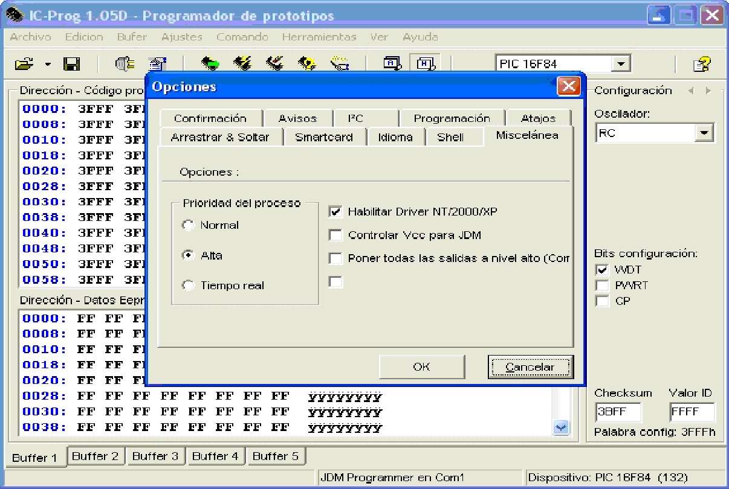Click the third chip icon in the toolbar row
The image size is (729, 489).
(274, 63)
